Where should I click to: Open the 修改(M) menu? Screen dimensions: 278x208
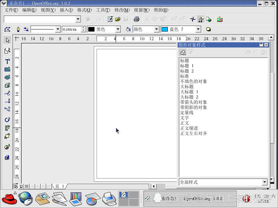122,10
